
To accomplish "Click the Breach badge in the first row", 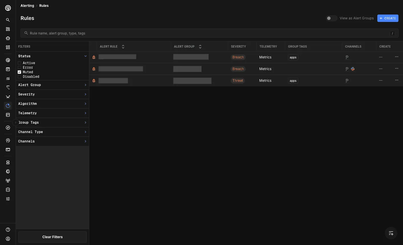I will click(238, 57).
